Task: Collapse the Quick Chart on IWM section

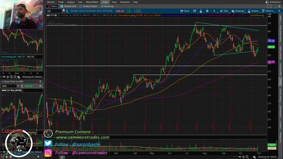Action: (x=3, y=81)
